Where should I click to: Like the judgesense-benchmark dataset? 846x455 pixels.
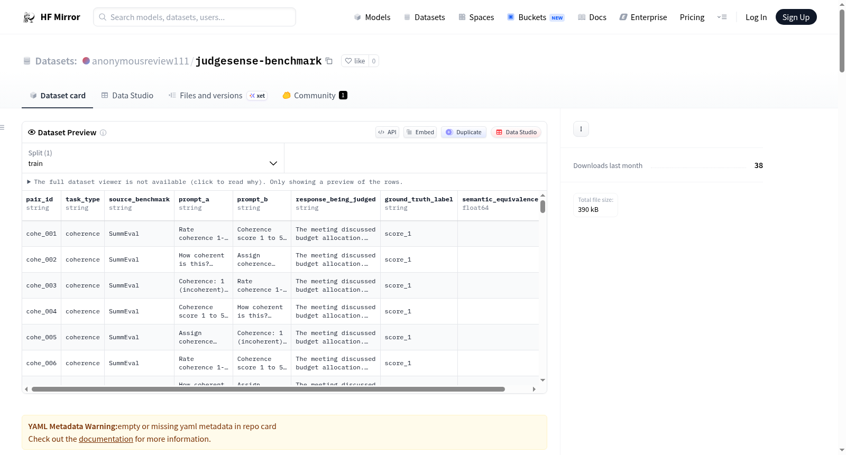(x=355, y=61)
